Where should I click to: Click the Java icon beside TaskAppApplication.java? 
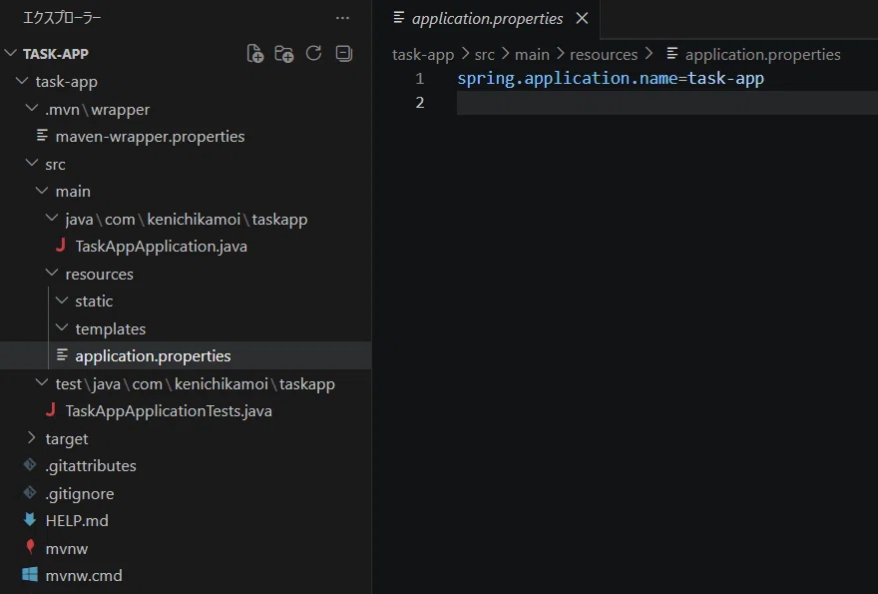(x=61, y=246)
